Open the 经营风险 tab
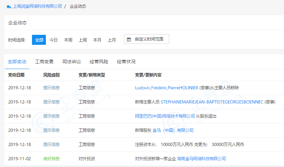284x167 pixels. [x=99, y=62]
